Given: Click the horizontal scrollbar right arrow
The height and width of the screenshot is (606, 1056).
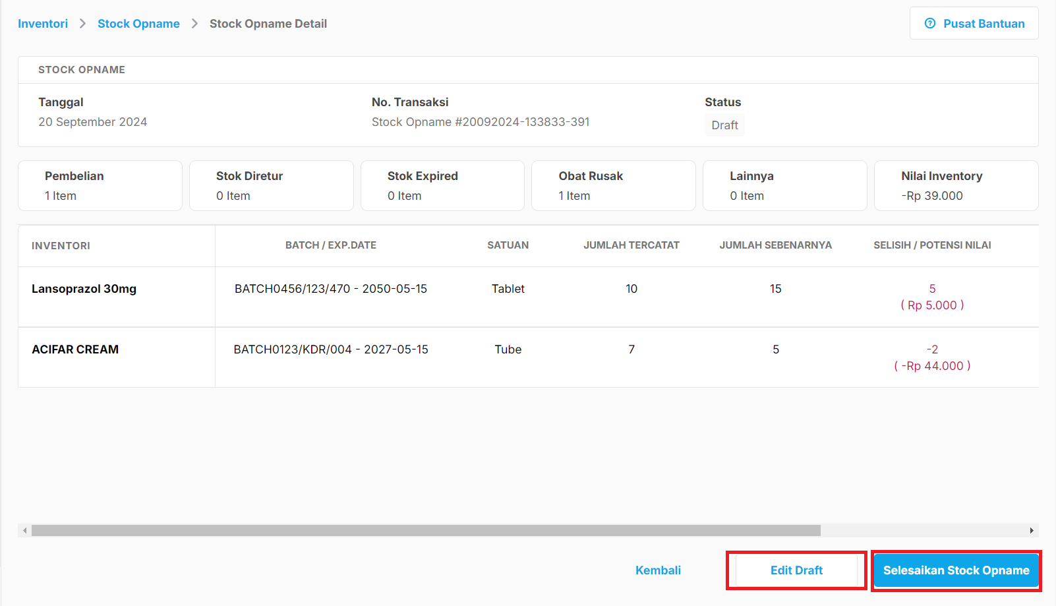Looking at the screenshot, I should (x=1032, y=530).
